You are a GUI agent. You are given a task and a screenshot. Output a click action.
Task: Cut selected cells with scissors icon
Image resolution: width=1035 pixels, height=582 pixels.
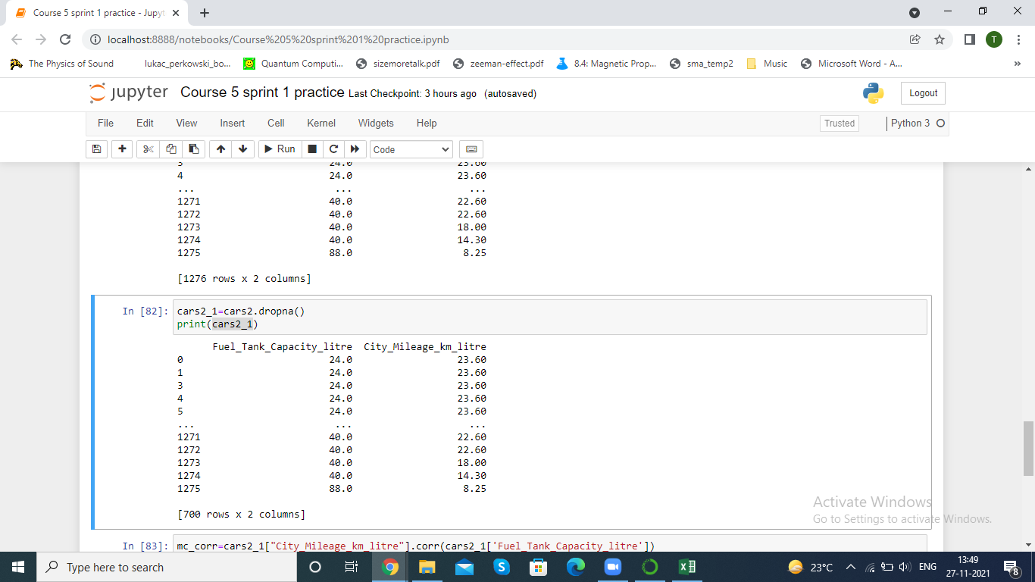click(x=148, y=149)
